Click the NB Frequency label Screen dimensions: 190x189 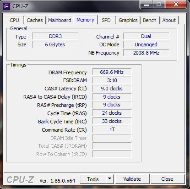[x=104, y=53]
